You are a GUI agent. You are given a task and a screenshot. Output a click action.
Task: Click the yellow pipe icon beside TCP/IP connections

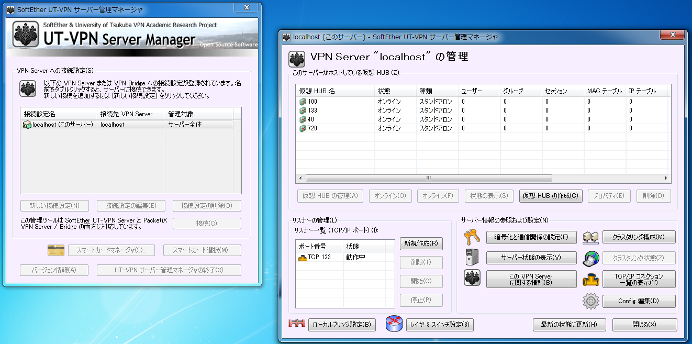tap(590, 279)
